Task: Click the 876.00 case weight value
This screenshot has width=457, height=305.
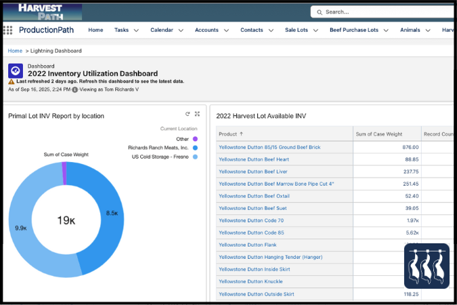Action: click(410, 147)
